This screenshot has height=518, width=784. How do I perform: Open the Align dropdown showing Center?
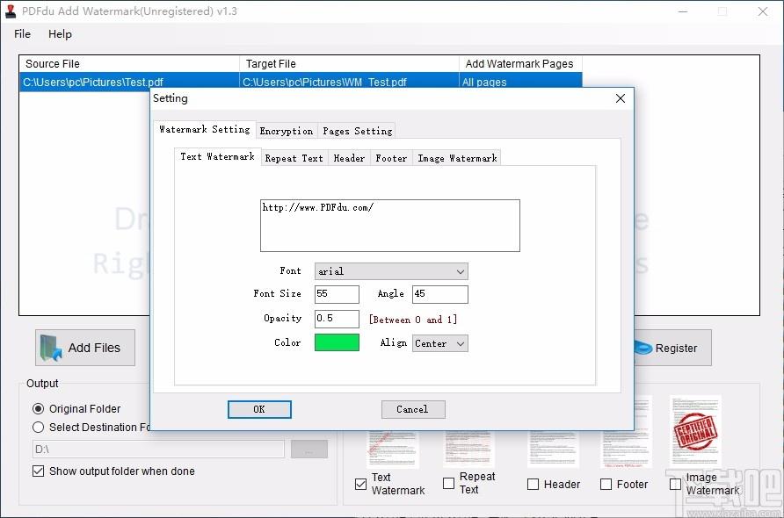pos(440,343)
